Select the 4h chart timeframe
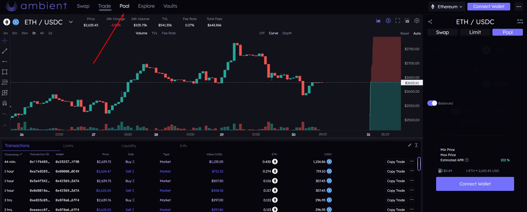 tap(42, 33)
